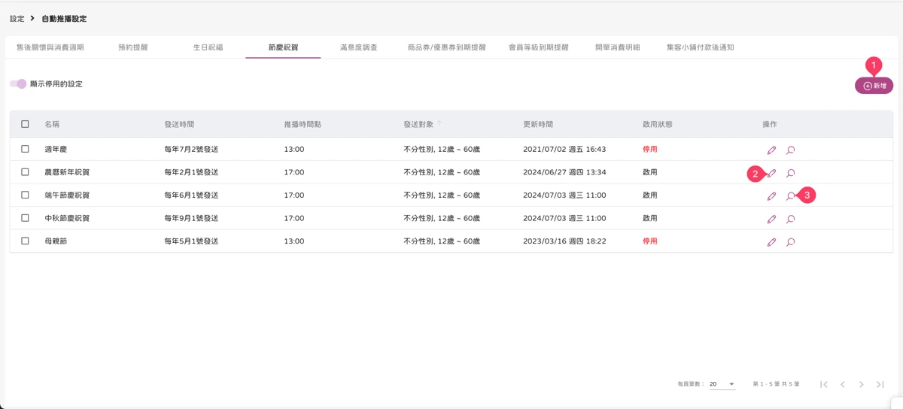
Task: Click 2021/07/02 週五 16:43 timestamp
Action: pyautogui.click(x=564, y=149)
